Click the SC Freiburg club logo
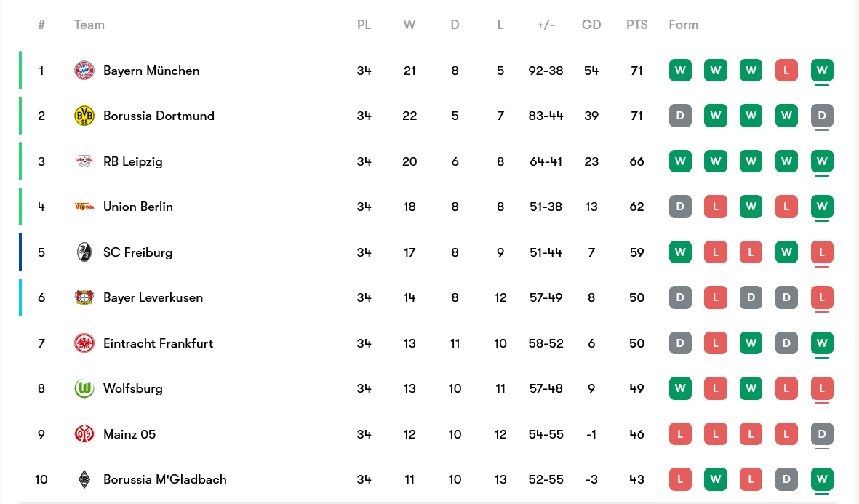Image resolution: width=859 pixels, height=504 pixels. pos(84,252)
